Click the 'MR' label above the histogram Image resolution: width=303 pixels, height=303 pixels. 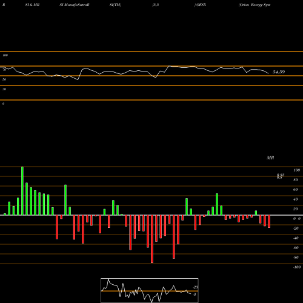(270, 158)
